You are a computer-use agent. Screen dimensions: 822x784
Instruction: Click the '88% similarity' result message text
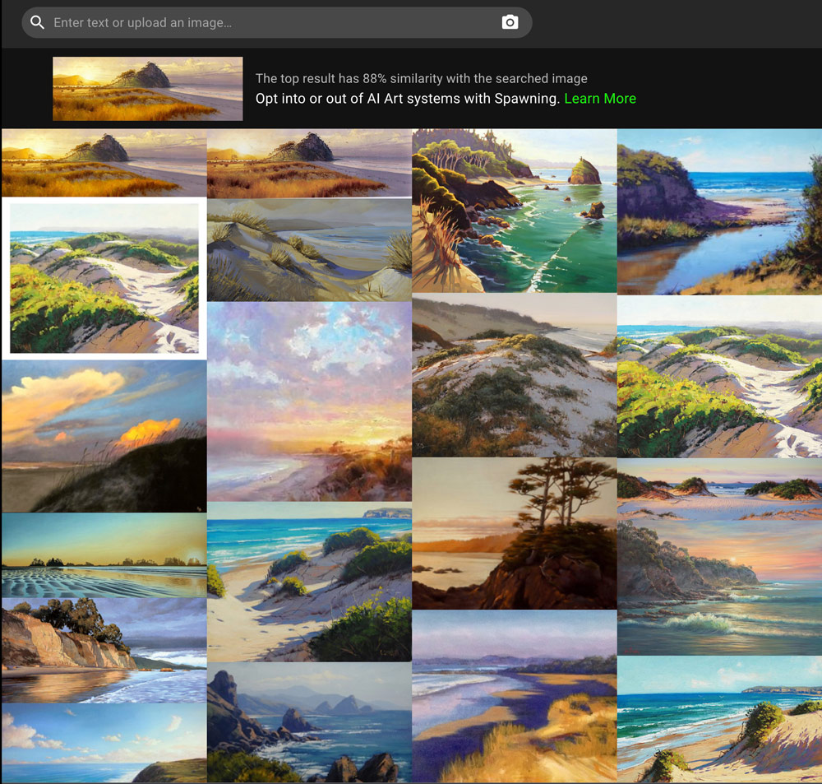tap(421, 78)
